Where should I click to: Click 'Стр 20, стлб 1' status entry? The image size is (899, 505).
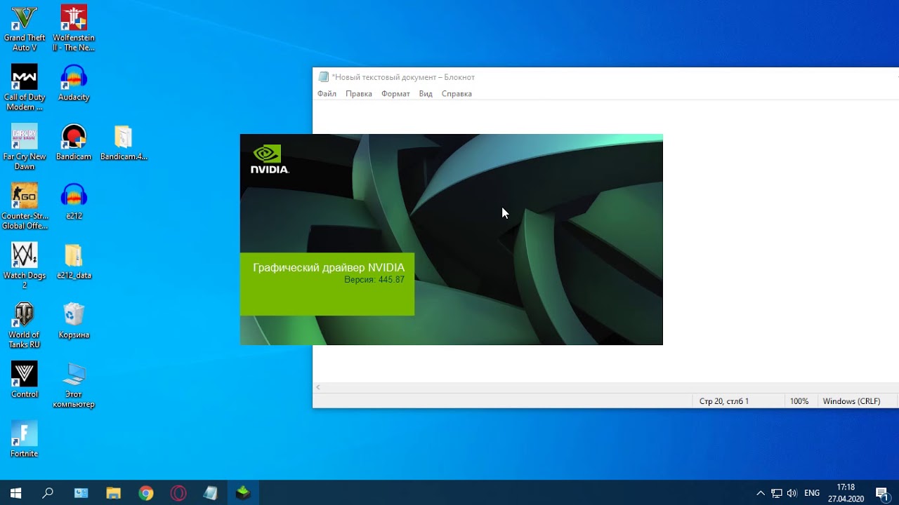point(724,401)
